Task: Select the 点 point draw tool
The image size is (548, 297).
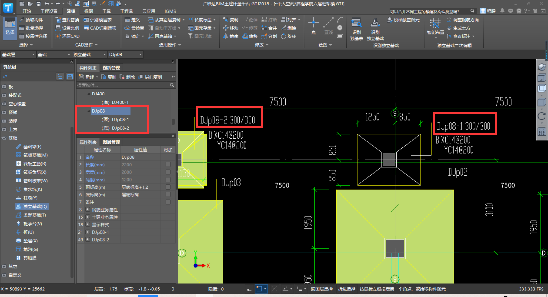Action: pos(313,26)
